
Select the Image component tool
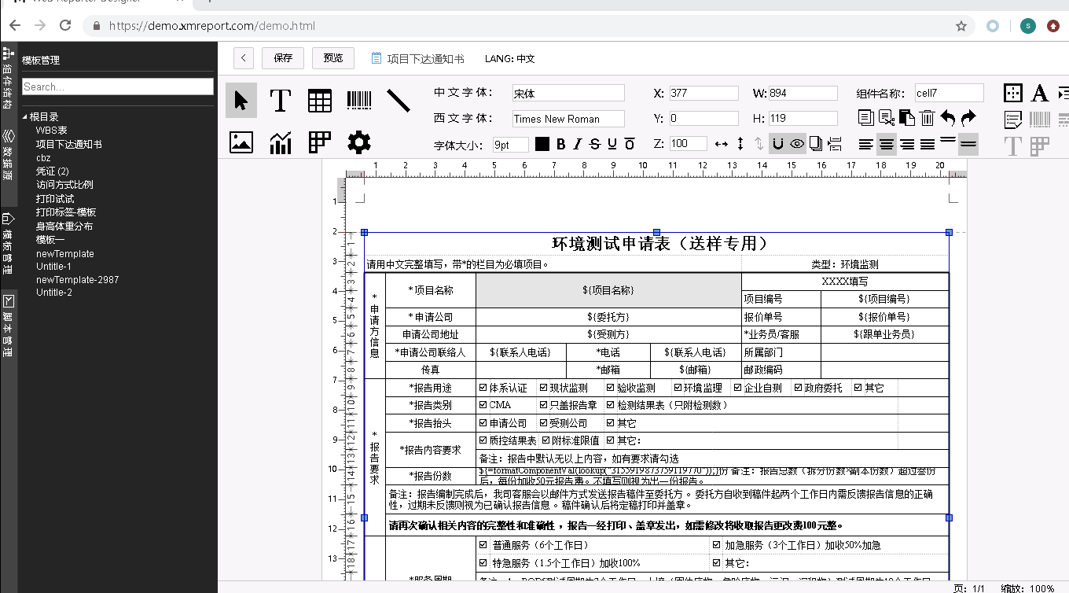pyautogui.click(x=241, y=142)
